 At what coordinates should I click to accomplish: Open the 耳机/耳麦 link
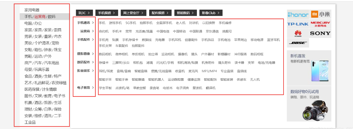[x=106, y=71]
